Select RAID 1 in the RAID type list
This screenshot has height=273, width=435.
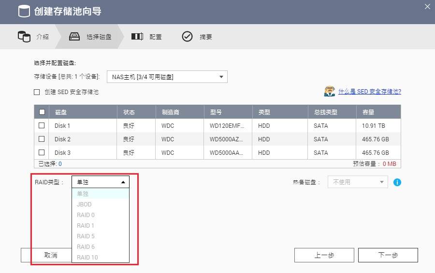click(x=101, y=225)
